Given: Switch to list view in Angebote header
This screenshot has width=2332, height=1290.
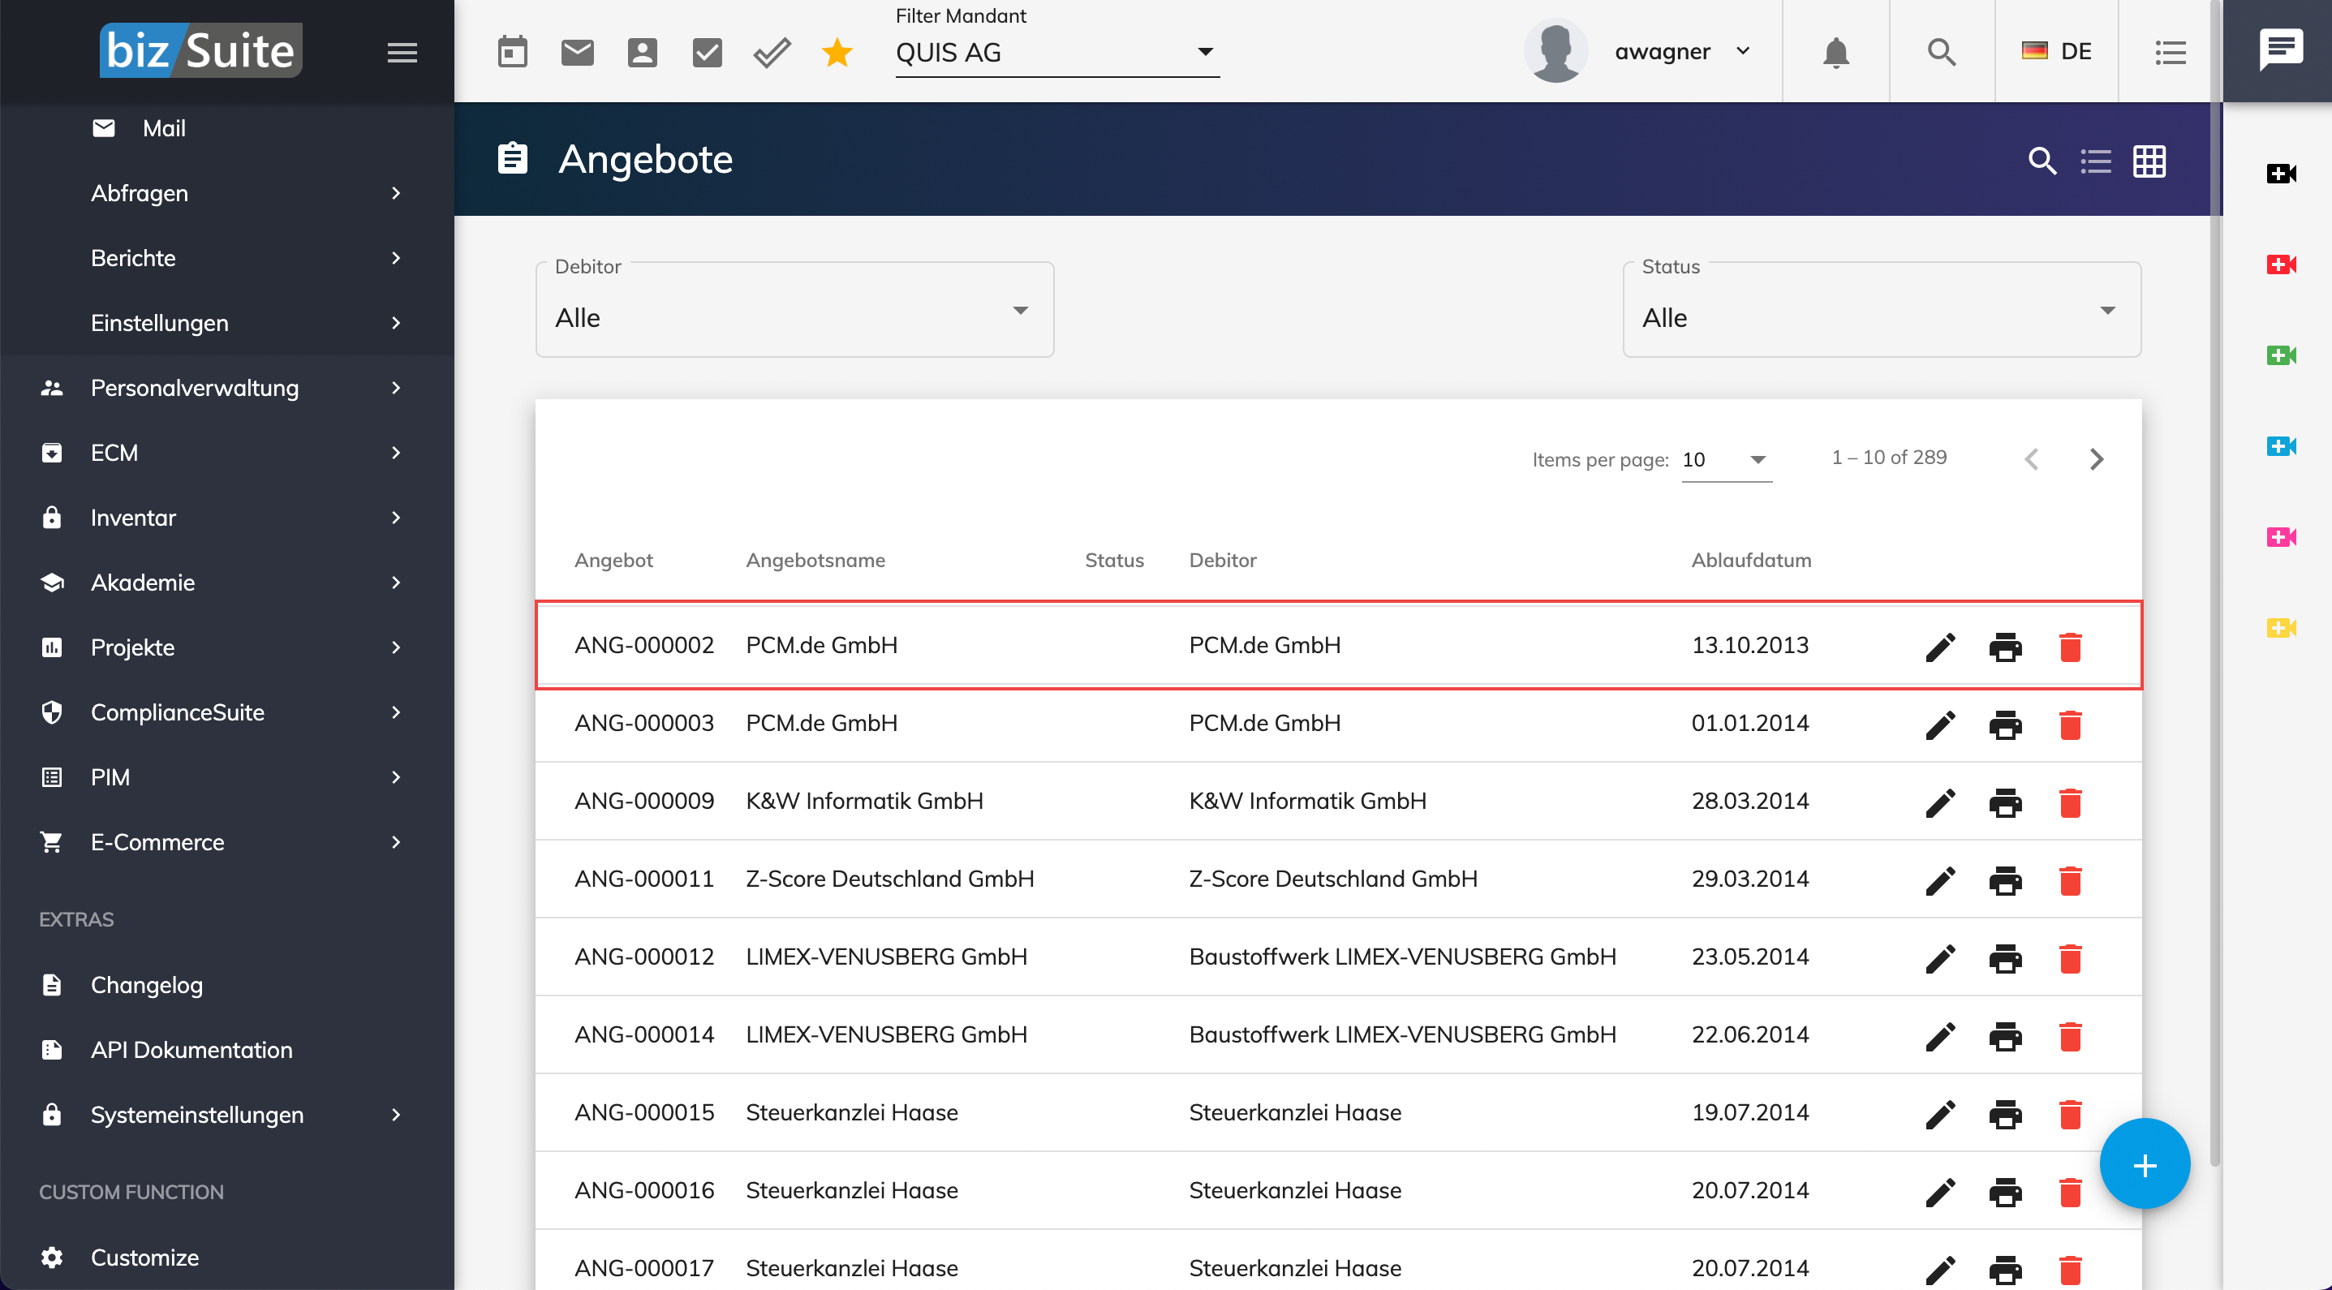Looking at the screenshot, I should click(x=2096, y=161).
